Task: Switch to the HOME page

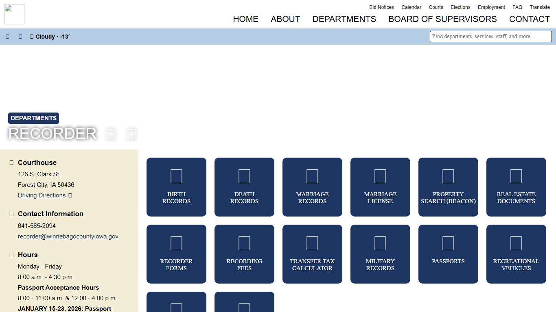Action: tap(245, 19)
